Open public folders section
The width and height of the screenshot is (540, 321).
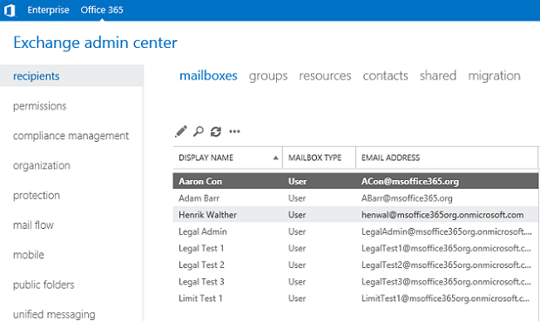44,284
